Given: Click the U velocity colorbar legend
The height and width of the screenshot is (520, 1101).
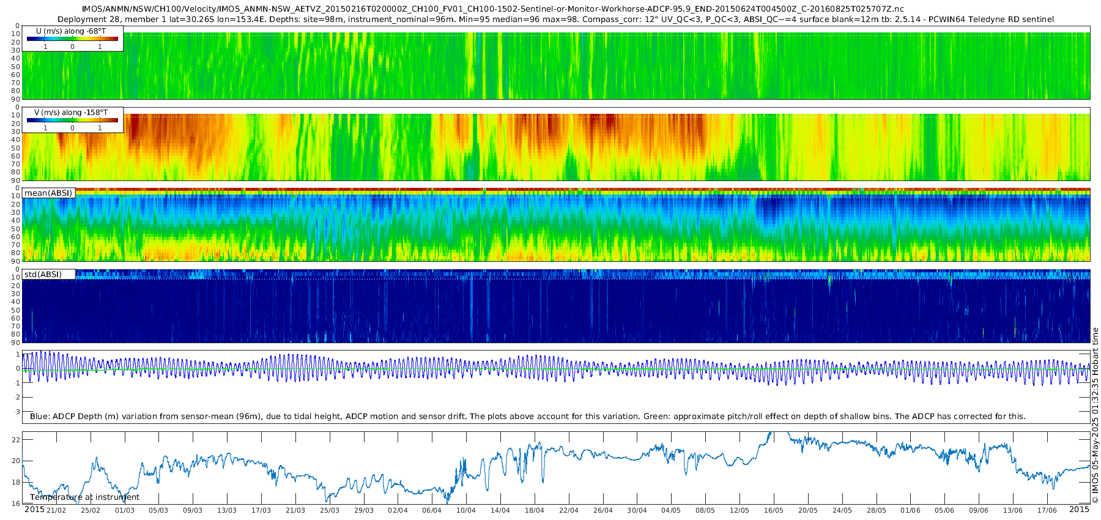Looking at the screenshot, I should point(73,39).
